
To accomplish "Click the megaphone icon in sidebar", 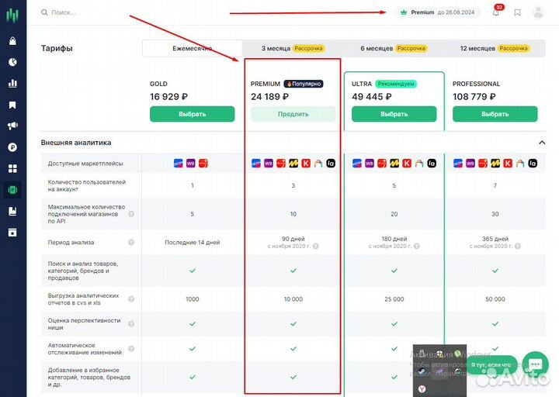I will pos(12,126).
